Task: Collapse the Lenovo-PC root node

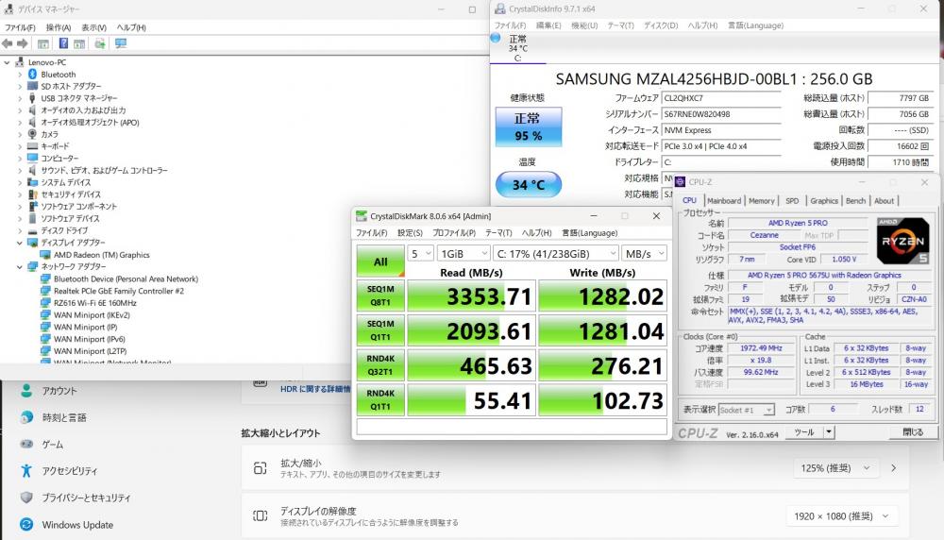Action: pyautogui.click(x=7, y=62)
